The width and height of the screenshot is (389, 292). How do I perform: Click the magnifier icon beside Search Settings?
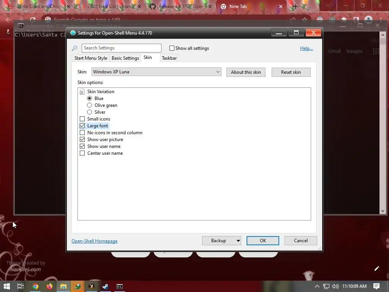point(74,48)
